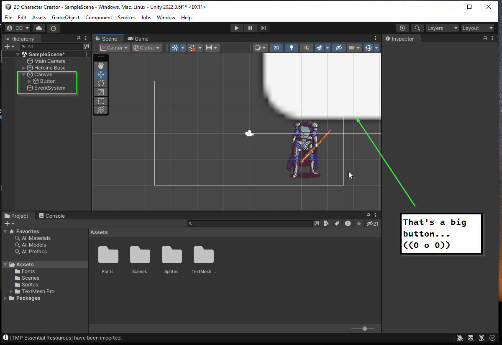This screenshot has width=502, height=345.
Task: Expand the Heroine Base object
Action: (x=24, y=68)
